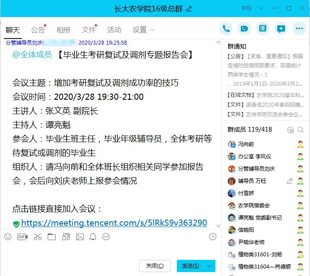310x276 pixels.
Task: Select the scissors screenshot tool
Action: coord(37,237)
